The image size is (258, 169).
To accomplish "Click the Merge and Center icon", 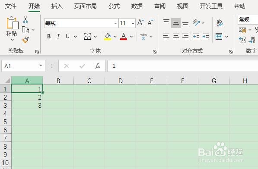I will click(x=219, y=36).
